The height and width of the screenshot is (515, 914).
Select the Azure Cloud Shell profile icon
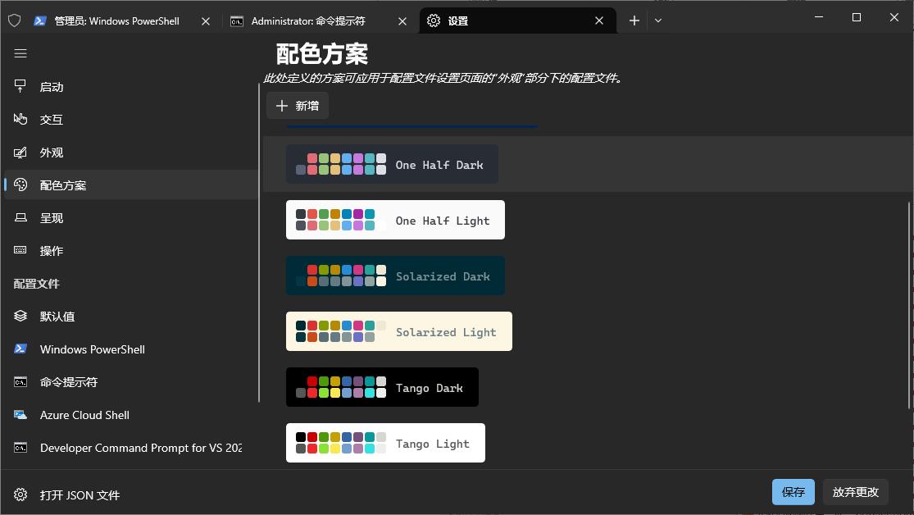(x=20, y=414)
